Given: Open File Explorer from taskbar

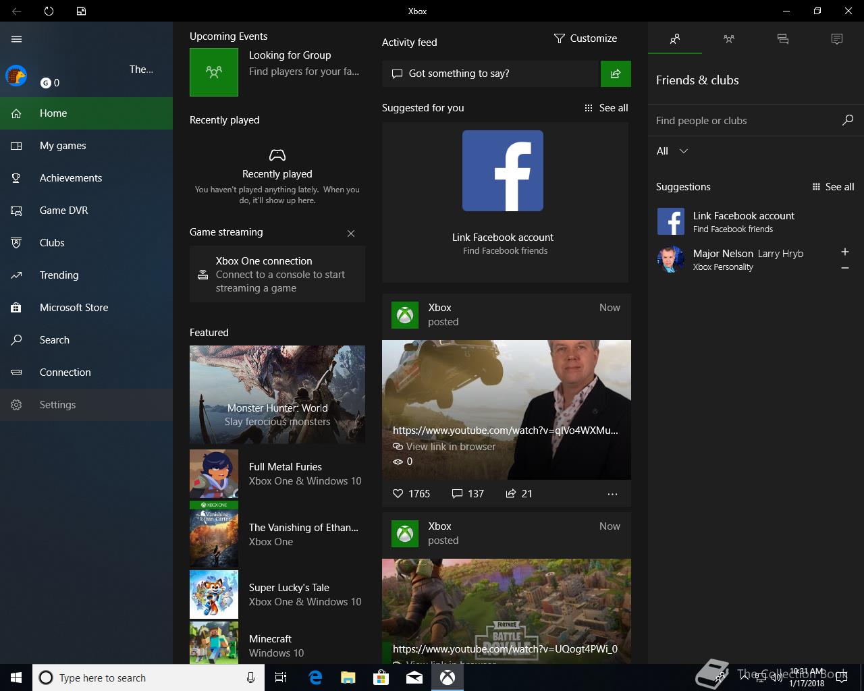Looking at the screenshot, I should pos(348,678).
